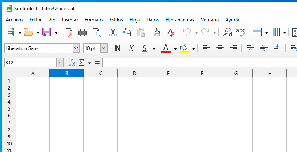Apply yellow background color button
297x152 pixels.
(x=184, y=48)
